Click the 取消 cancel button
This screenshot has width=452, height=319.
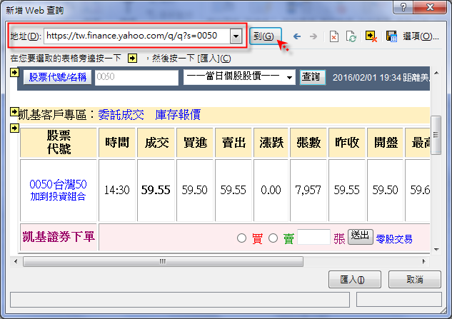[415, 279]
